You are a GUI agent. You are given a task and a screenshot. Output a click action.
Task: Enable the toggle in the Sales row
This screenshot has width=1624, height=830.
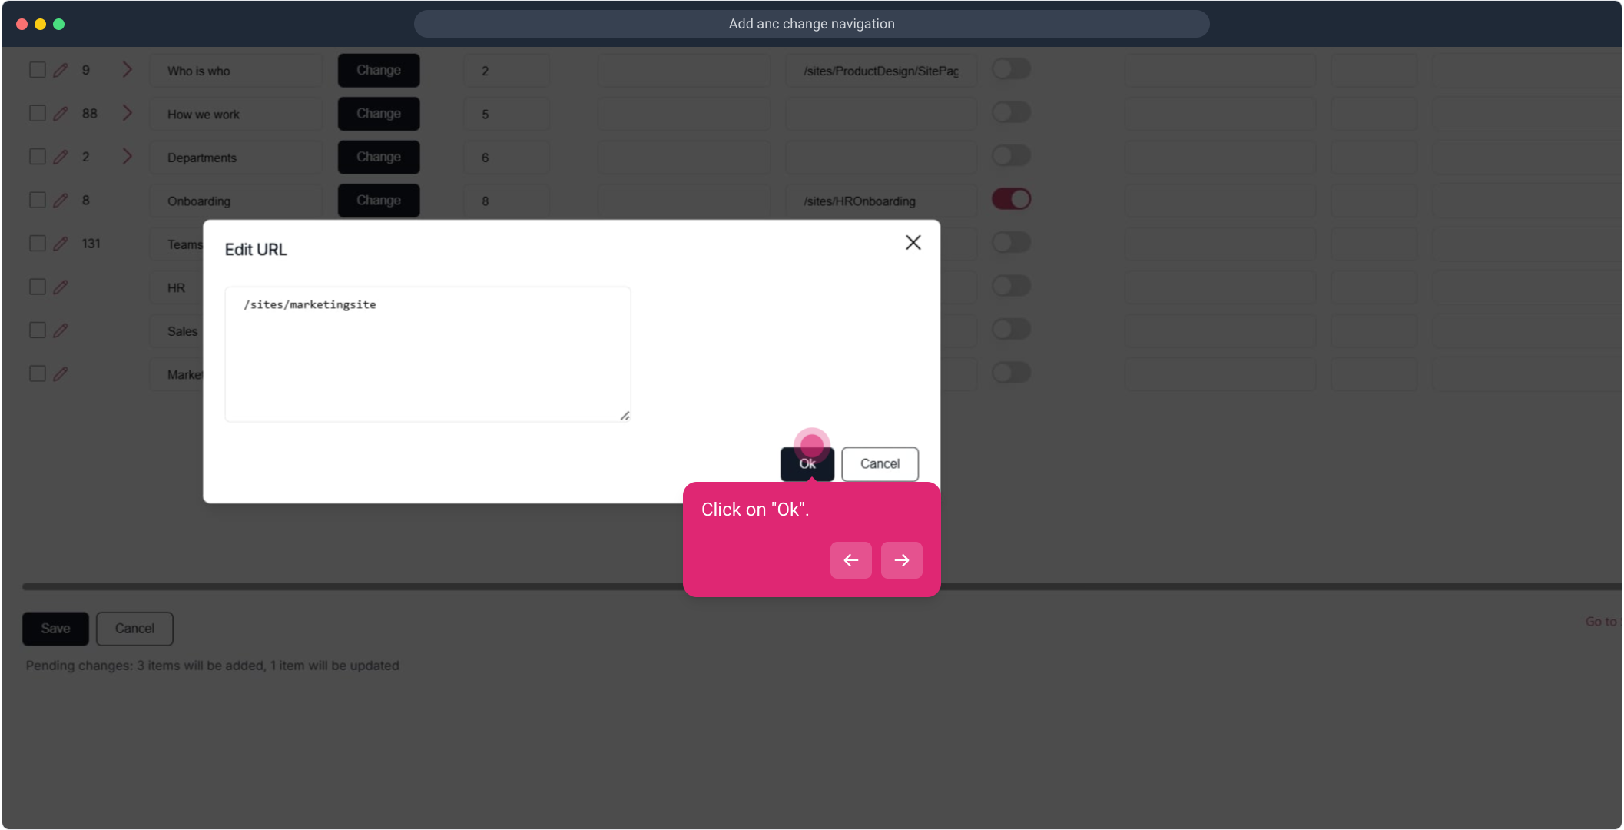(x=1011, y=330)
